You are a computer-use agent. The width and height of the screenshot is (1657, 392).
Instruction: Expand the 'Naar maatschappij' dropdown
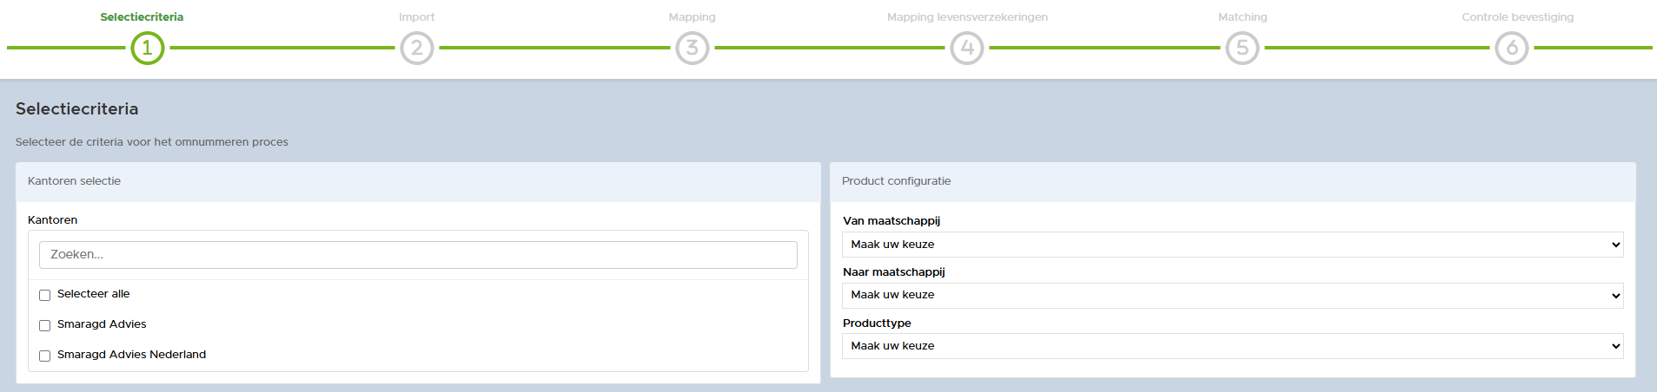pyautogui.click(x=1232, y=296)
